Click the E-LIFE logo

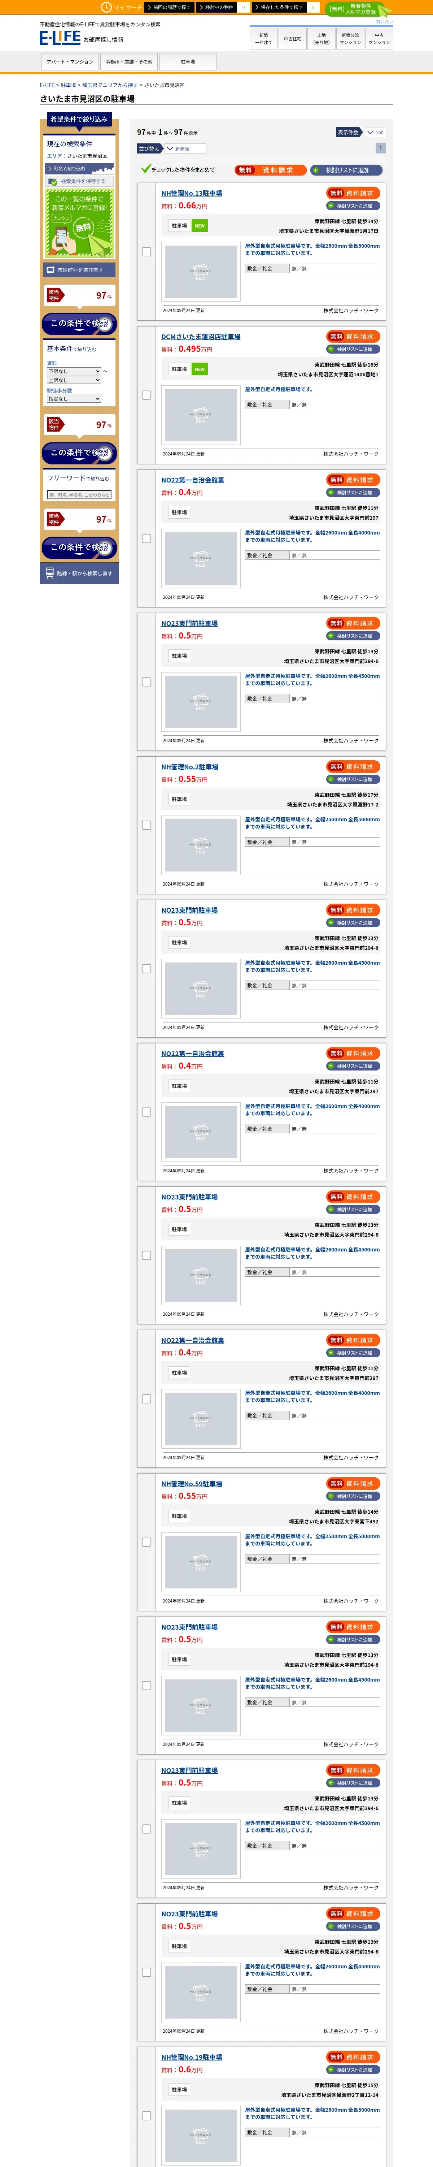coord(60,38)
